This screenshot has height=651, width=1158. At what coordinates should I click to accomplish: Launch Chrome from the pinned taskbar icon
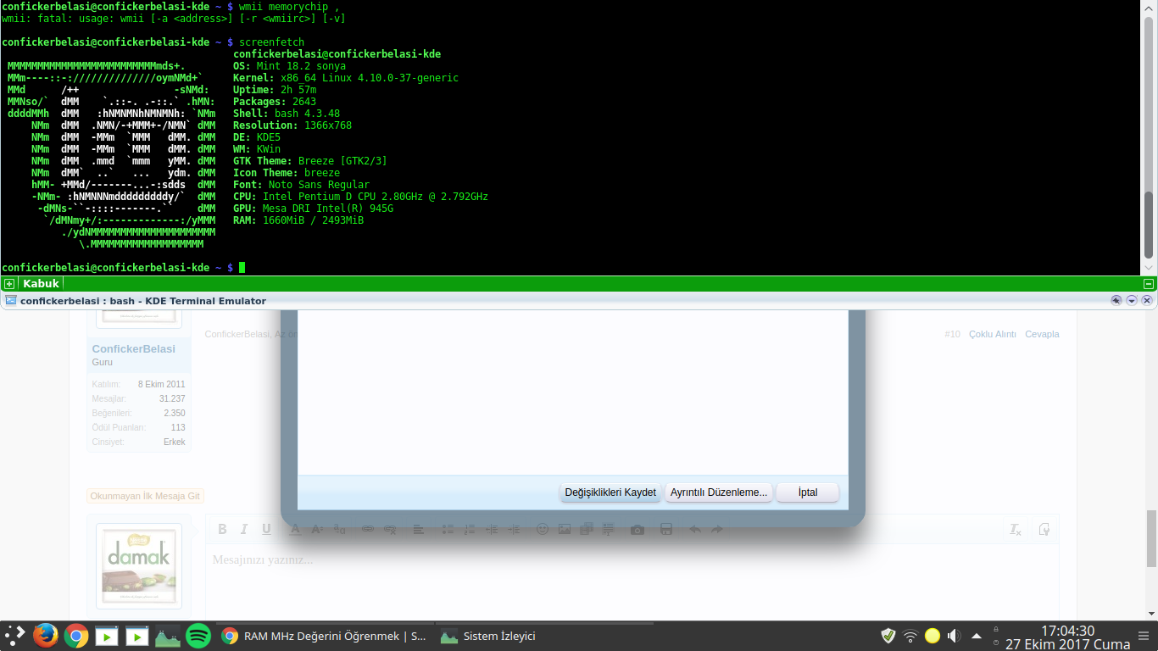click(76, 636)
